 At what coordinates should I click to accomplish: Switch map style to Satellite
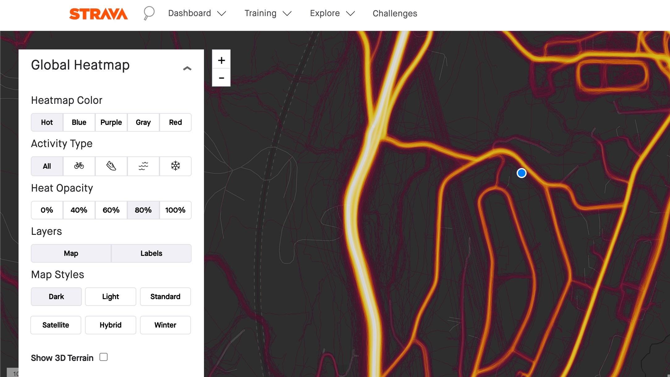56,325
